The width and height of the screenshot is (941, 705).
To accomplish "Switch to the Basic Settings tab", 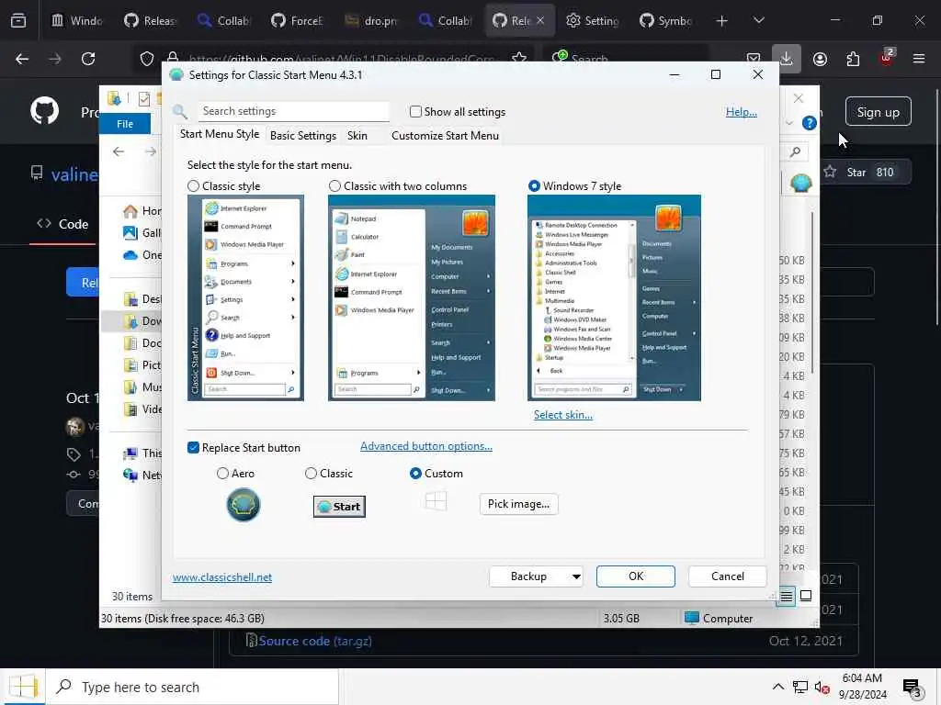I will 303,136.
